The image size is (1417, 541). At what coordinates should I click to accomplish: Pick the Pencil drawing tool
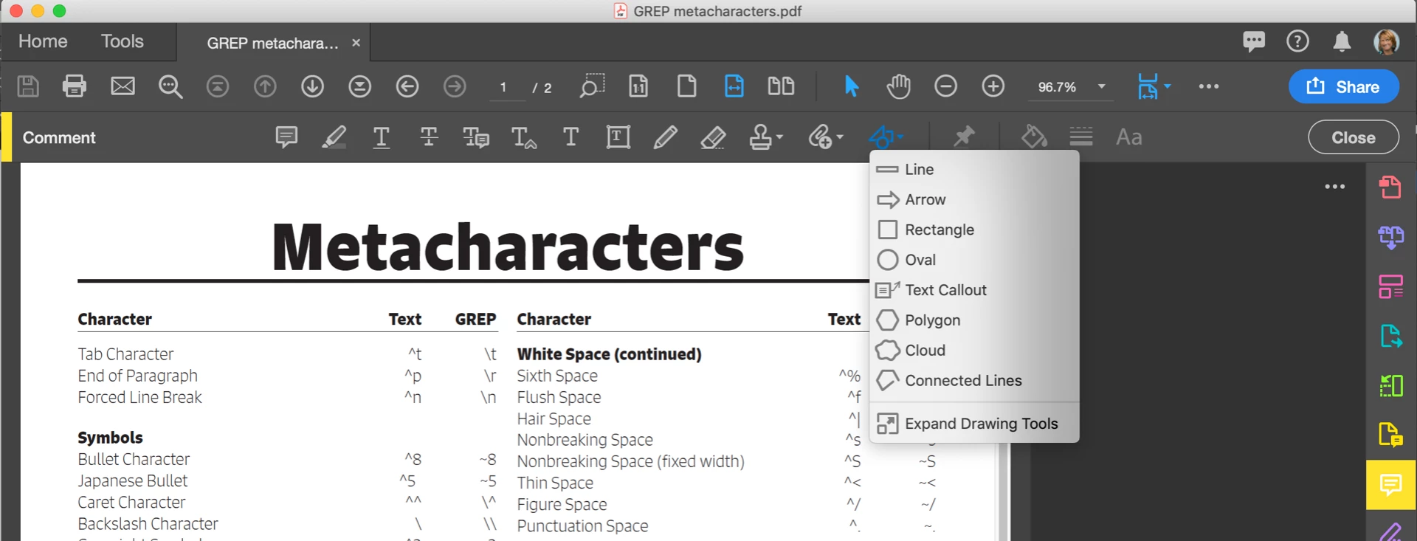665,137
